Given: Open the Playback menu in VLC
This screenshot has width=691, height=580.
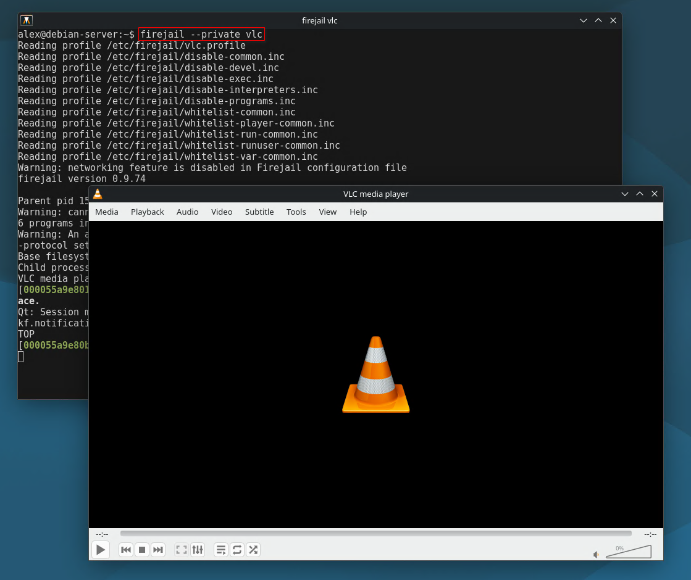Looking at the screenshot, I should pyautogui.click(x=147, y=212).
